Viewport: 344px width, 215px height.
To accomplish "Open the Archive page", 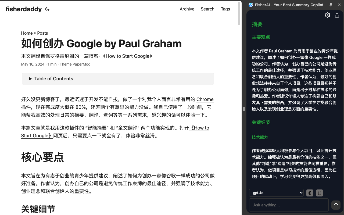I will coord(187,9).
